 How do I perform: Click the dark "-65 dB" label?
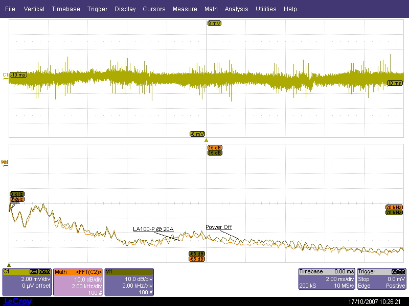tap(197, 253)
